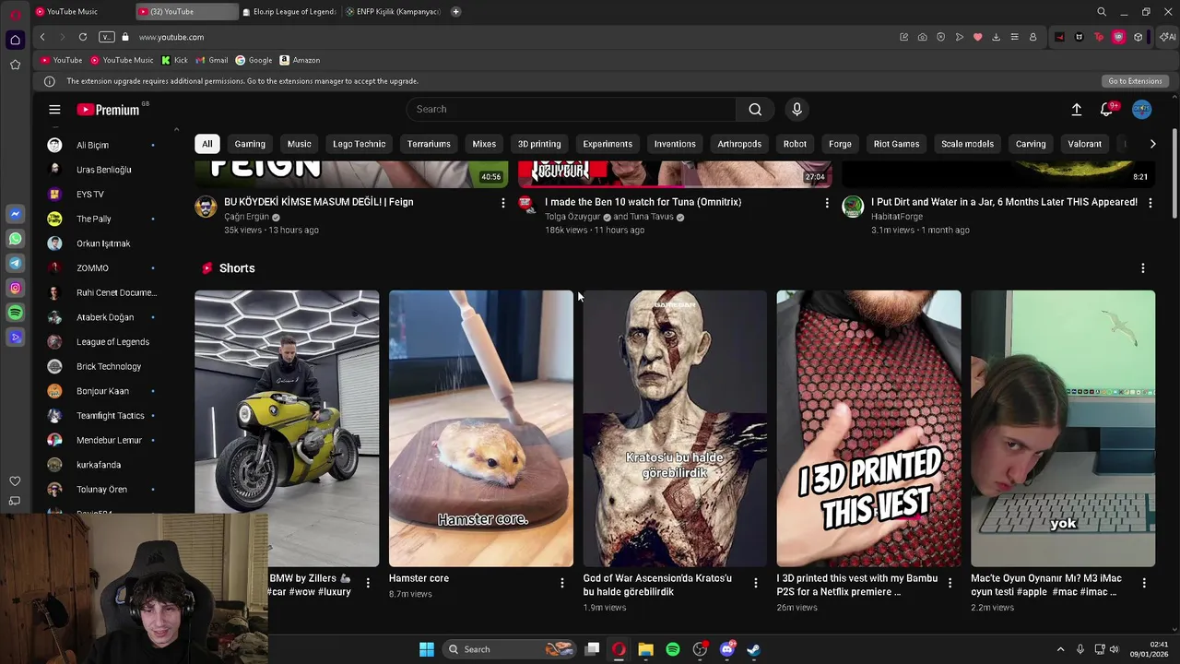This screenshot has width=1180, height=664.
Task: Open a new browser tab
Action: [x=456, y=12]
